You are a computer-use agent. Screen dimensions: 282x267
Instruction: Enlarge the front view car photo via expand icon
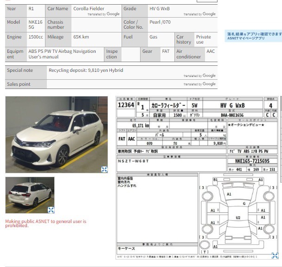pyautogui.click(x=104, y=169)
